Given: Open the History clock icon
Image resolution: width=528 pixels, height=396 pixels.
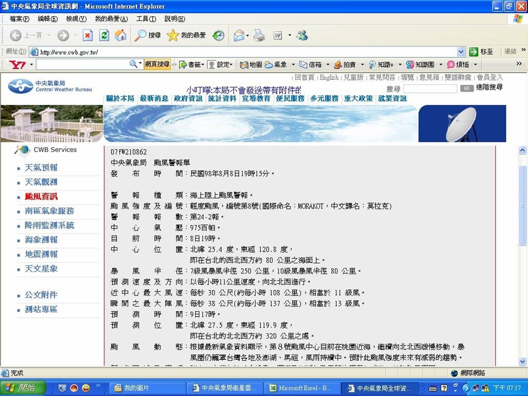Looking at the screenshot, I should click(x=219, y=35).
